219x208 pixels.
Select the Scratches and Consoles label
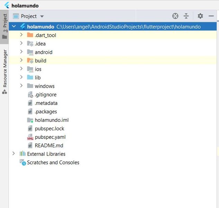[53, 163]
